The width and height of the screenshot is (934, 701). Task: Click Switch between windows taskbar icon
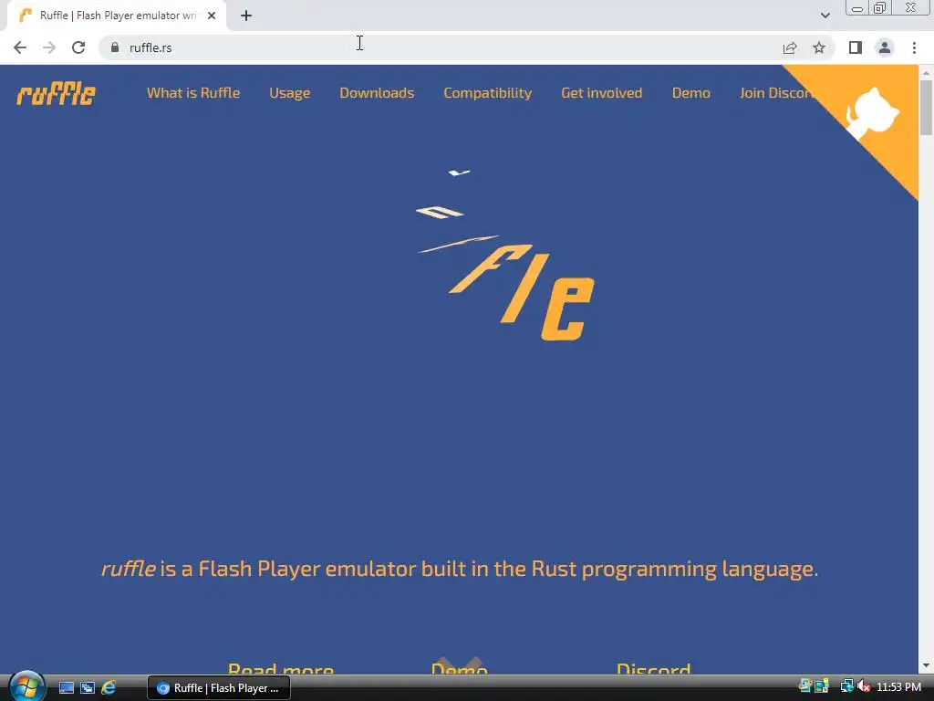click(x=88, y=688)
